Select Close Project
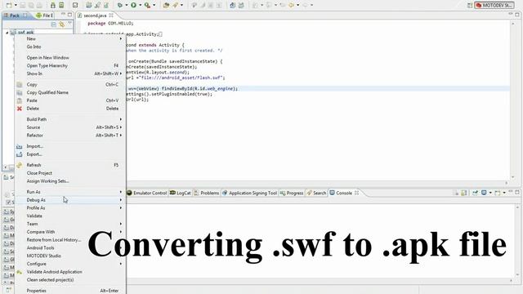This screenshot has width=523, height=294. [x=71, y=173]
